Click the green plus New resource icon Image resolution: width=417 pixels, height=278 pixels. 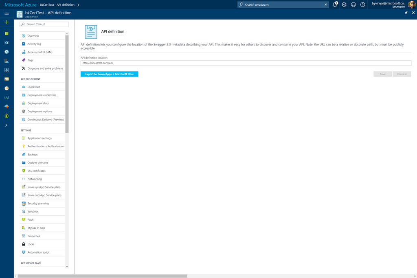(7, 22)
